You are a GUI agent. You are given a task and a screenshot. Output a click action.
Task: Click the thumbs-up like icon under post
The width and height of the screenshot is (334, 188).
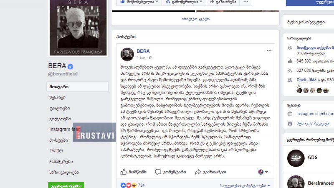pos(124,172)
